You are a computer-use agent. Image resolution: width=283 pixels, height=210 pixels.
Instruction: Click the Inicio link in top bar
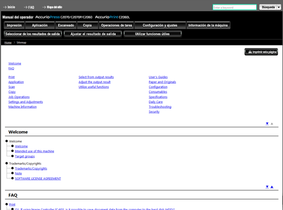click(9, 7)
